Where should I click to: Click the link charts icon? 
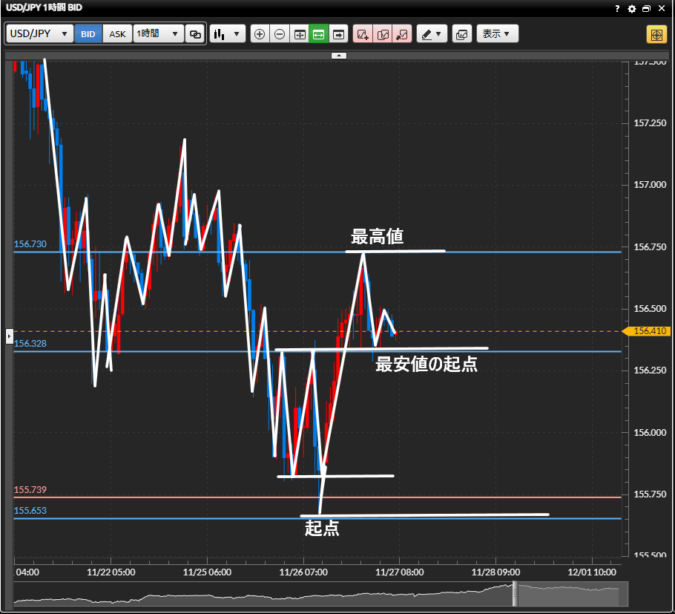coord(195,34)
